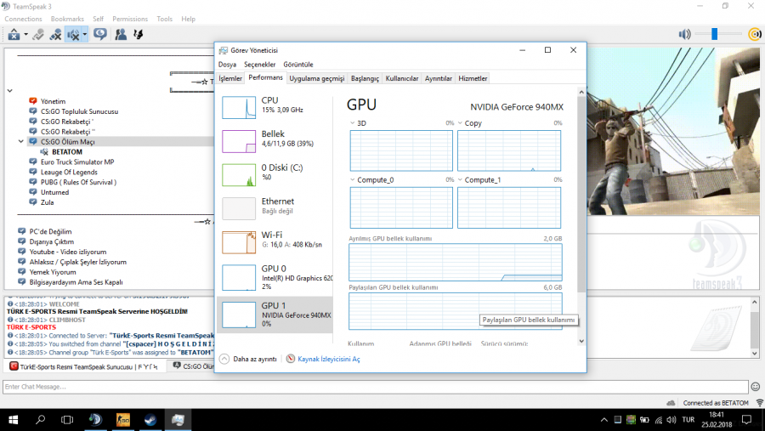Click the Task Manager vertical scrollbar thumb
The image size is (765, 431).
click(581, 195)
